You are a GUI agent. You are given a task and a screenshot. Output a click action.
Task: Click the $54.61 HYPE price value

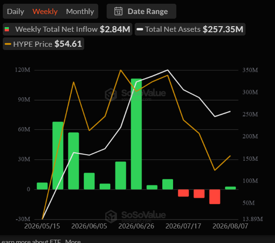click(68, 44)
